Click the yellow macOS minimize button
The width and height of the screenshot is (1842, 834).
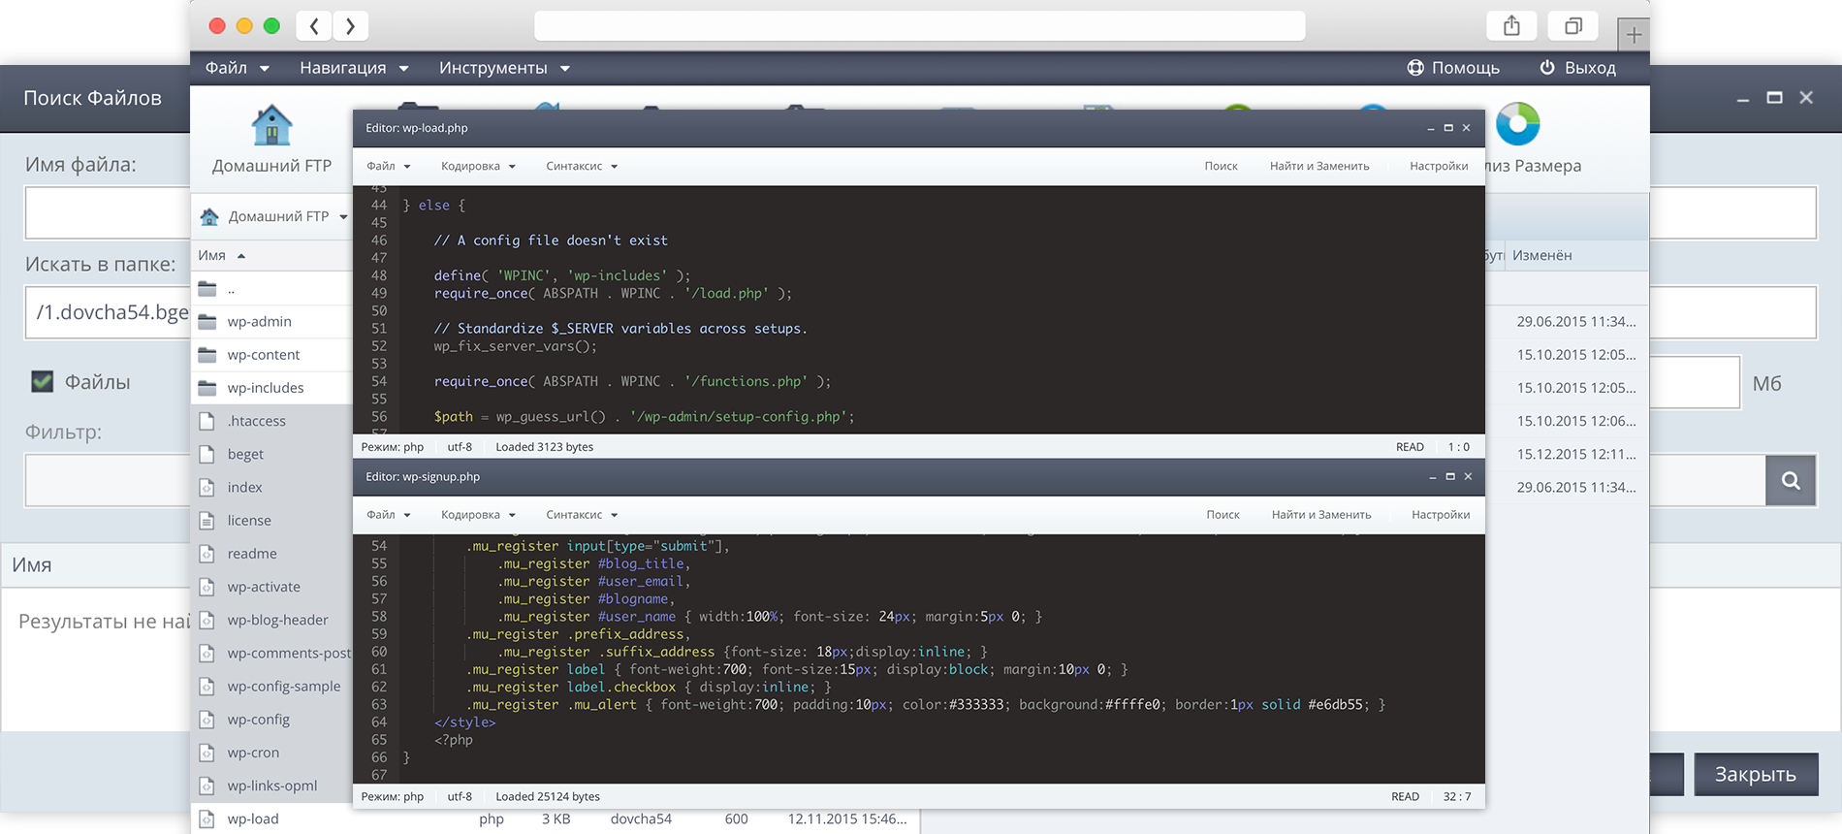pyautogui.click(x=244, y=26)
